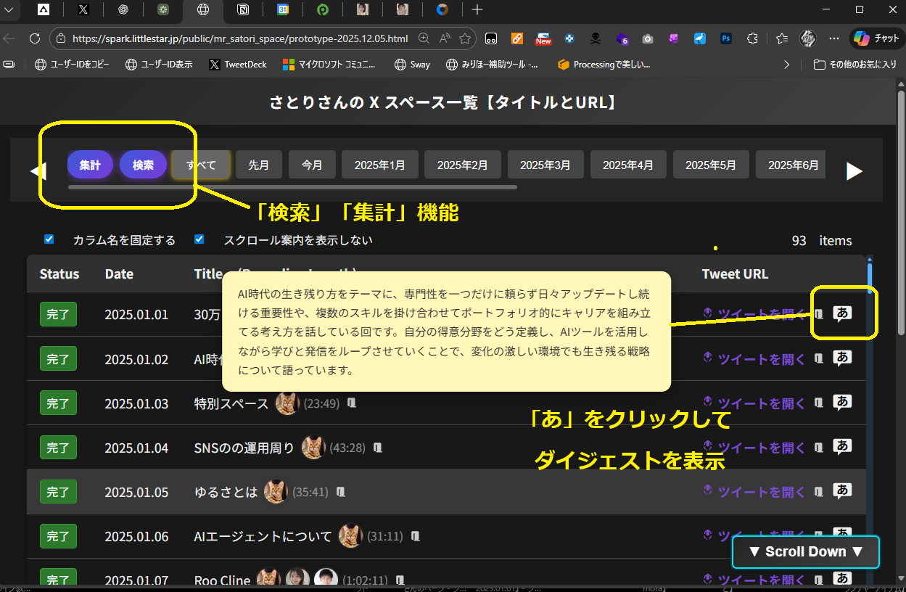Uncheck カラム名を固定する checkbox
Viewport: 906px width, 592px height.
tap(49, 239)
